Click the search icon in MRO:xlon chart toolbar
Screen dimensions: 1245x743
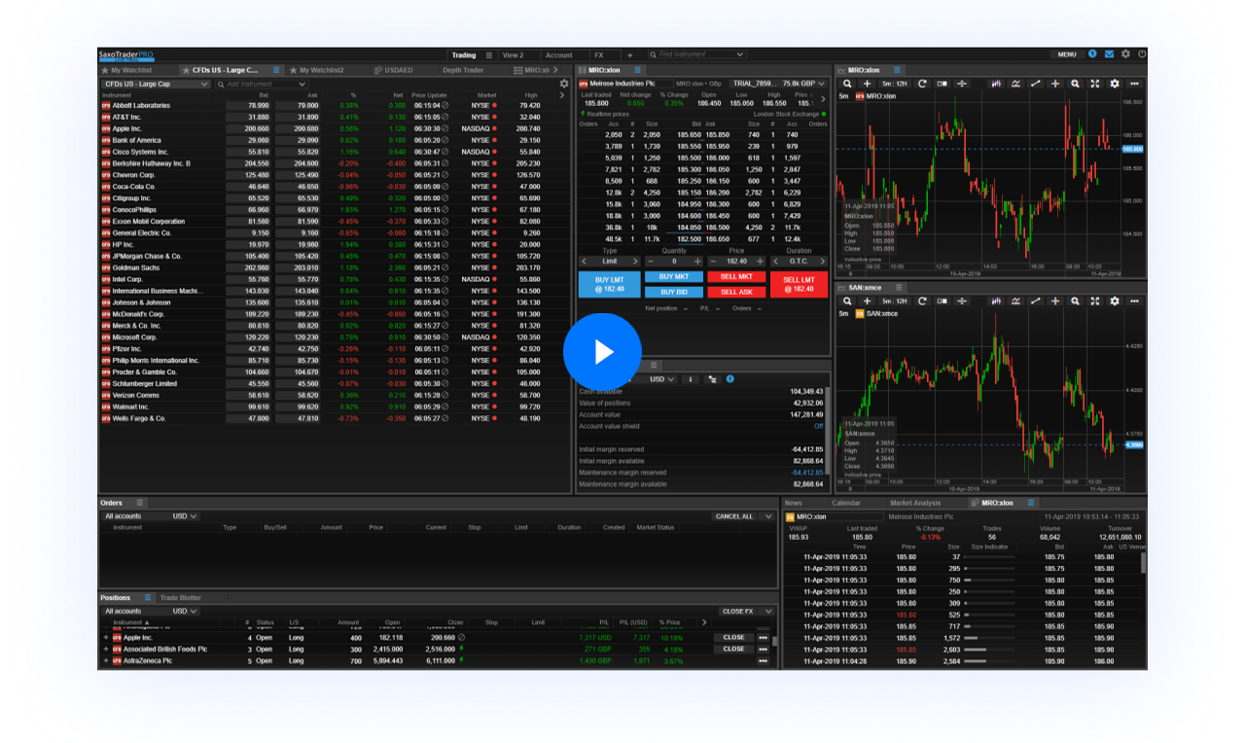847,84
